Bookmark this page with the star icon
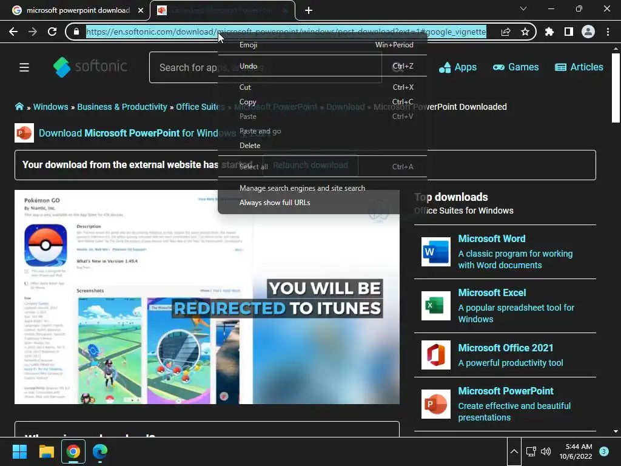 click(x=525, y=32)
